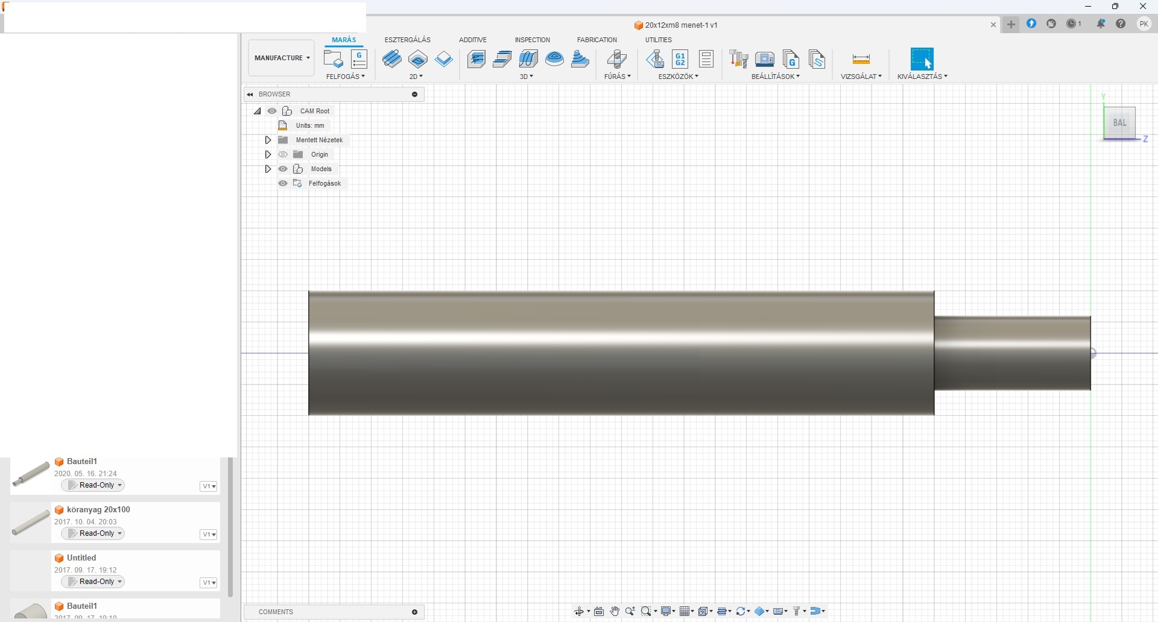Open the FÚRÁS dropdown menu
1158x622 pixels.
[x=618, y=77]
